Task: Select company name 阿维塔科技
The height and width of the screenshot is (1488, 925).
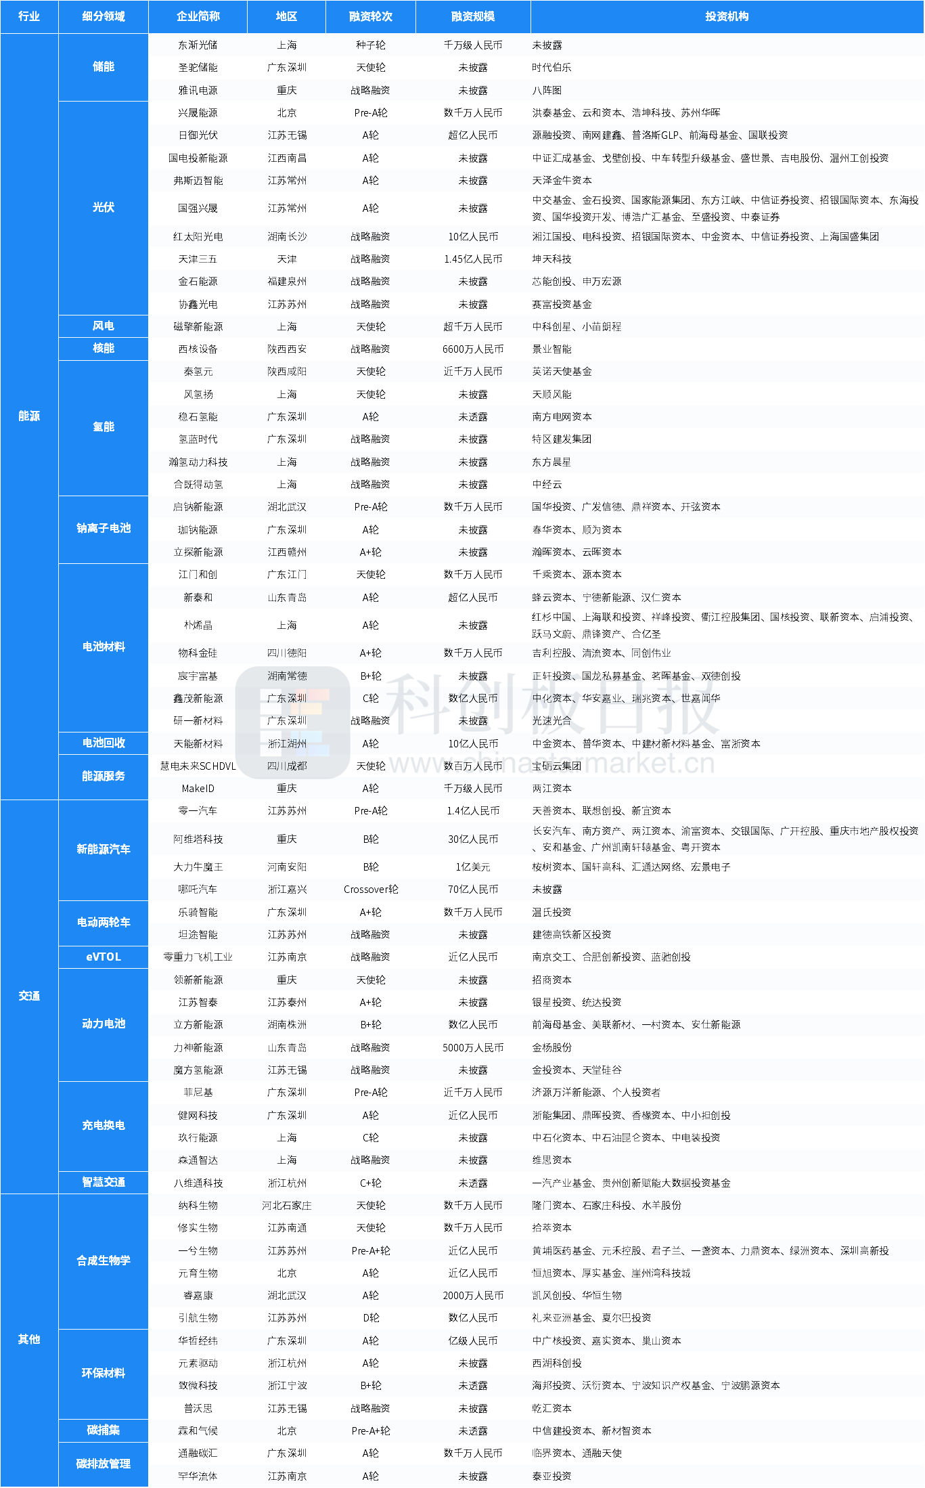Action: click(x=198, y=839)
